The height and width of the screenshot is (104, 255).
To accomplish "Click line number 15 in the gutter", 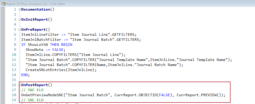I will 14,80.
